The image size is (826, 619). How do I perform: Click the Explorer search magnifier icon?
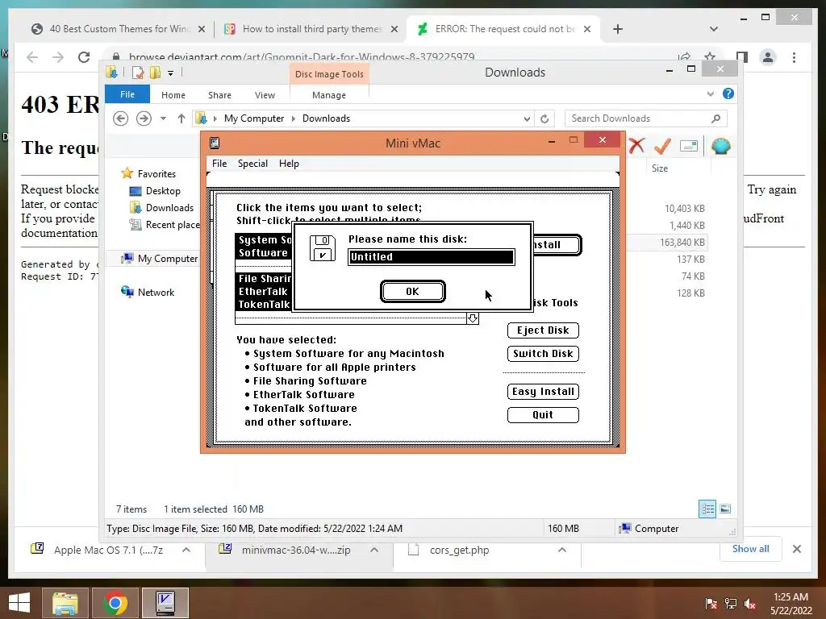coord(716,118)
